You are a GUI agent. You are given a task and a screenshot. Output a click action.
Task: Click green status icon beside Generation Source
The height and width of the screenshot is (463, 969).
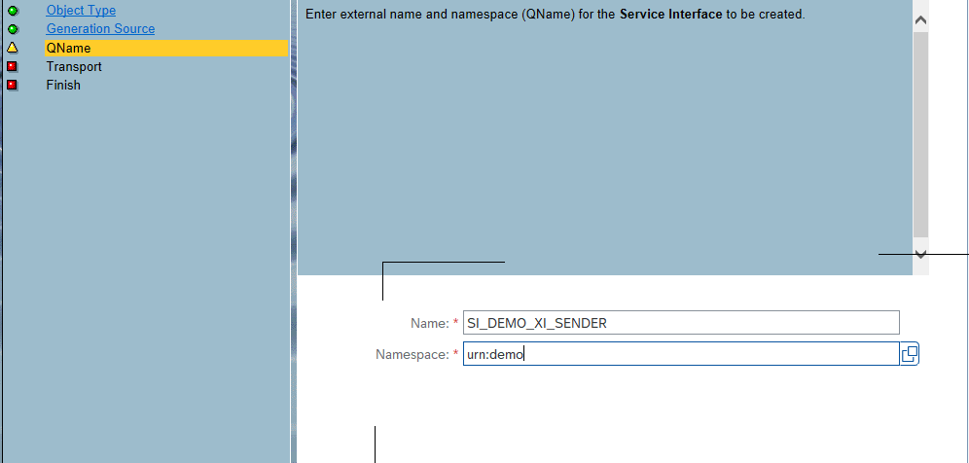click(13, 29)
